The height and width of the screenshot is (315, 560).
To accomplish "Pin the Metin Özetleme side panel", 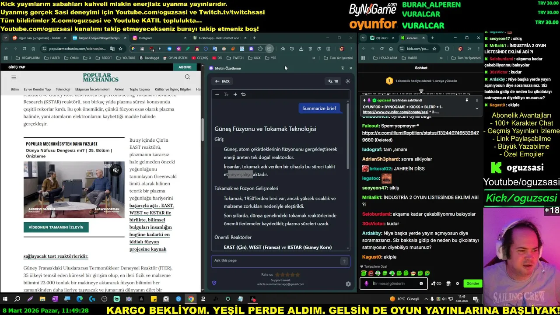I will point(343,68).
